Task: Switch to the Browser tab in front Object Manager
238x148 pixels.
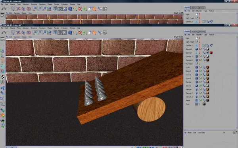Action: click(x=202, y=32)
